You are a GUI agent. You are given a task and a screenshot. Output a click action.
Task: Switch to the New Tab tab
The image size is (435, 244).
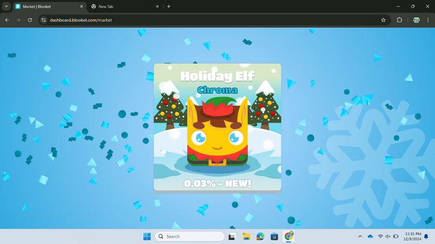(125, 6)
